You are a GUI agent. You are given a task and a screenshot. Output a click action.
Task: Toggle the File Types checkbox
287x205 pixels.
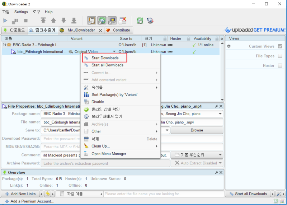(x=280, y=56)
